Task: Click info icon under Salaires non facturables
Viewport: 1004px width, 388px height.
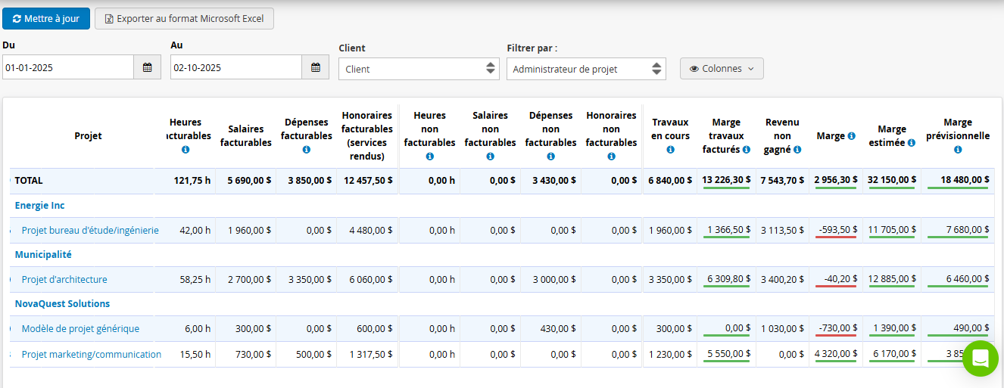Action: coord(490,157)
